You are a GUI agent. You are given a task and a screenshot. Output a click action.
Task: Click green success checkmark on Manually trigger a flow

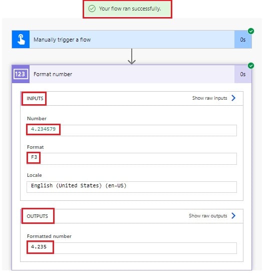pyautogui.click(x=251, y=31)
